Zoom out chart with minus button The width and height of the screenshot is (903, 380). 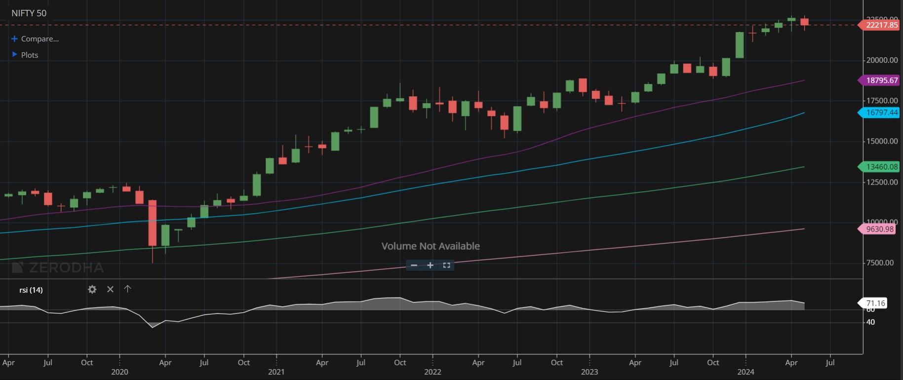click(x=414, y=265)
